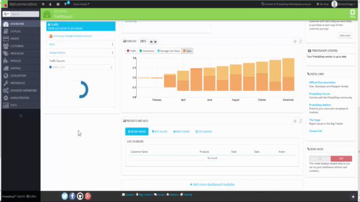Open the search type dropdown magnifier
This screenshot has height=202, width=360.
[6, 14]
